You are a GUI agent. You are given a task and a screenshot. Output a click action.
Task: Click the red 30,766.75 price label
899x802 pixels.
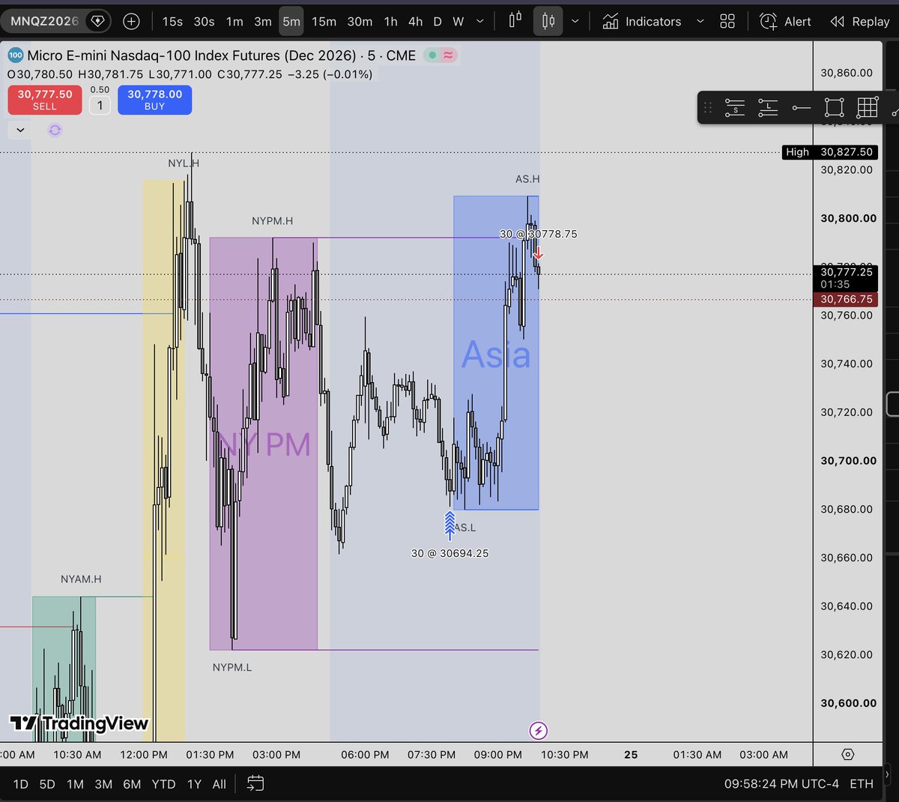pos(845,299)
